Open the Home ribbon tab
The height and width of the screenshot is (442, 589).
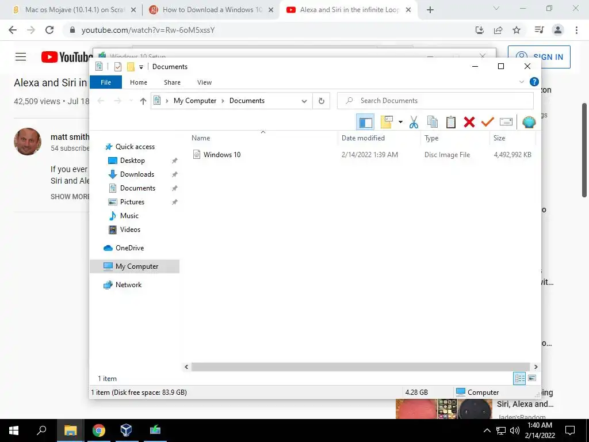click(139, 82)
